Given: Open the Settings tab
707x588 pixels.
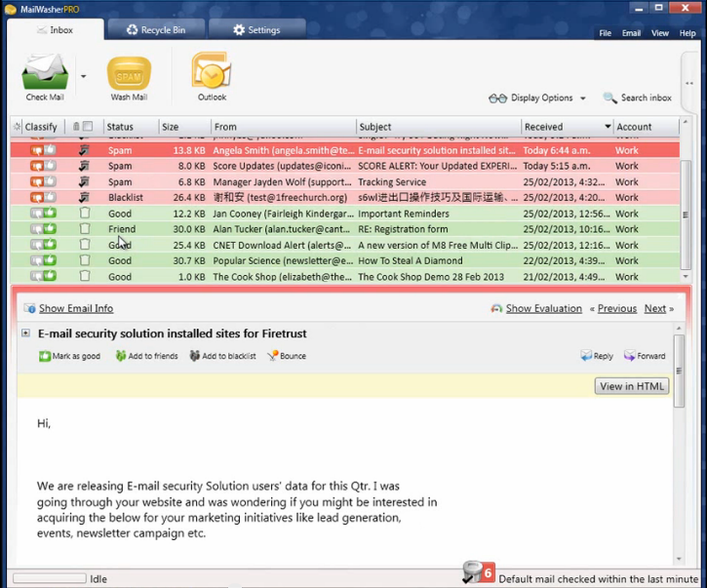Looking at the screenshot, I should click(256, 30).
